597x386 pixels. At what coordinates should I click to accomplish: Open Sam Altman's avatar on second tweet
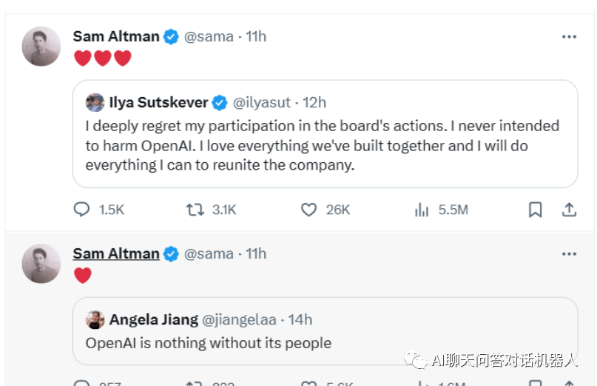(x=41, y=264)
